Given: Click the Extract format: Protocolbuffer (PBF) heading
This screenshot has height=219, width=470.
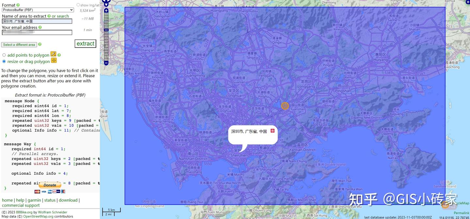Looking at the screenshot, I should (50, 95).
